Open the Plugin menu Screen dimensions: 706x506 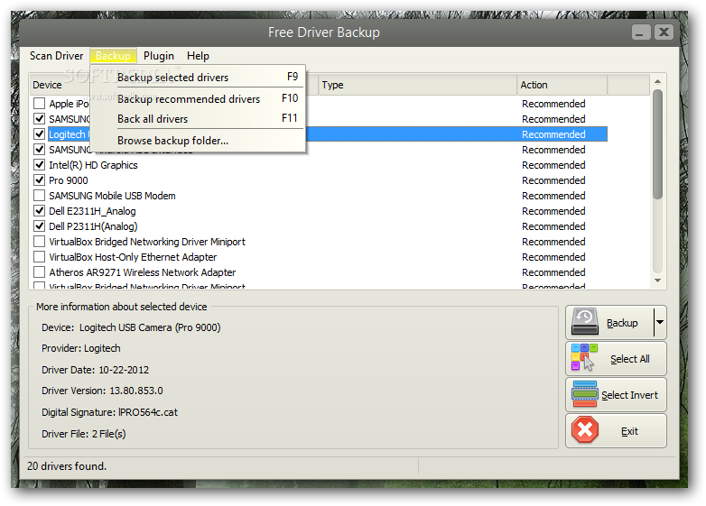(159, 56)
